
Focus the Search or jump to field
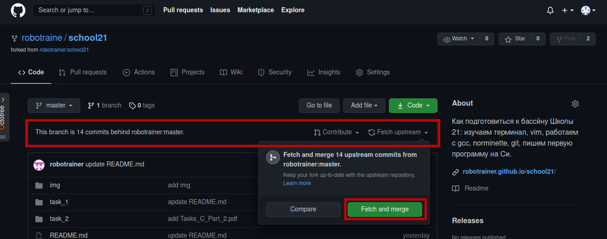tap(94, 10)
